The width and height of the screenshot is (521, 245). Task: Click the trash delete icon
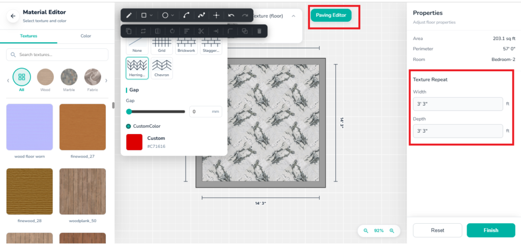point(259,31)
